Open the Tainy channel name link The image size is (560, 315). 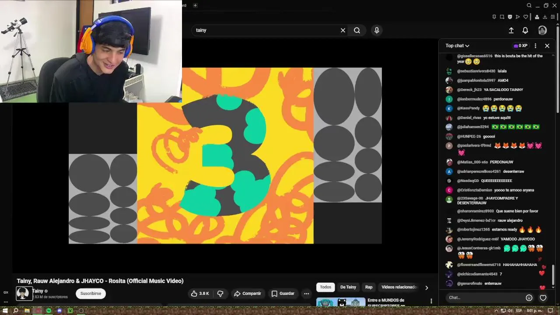38,291
